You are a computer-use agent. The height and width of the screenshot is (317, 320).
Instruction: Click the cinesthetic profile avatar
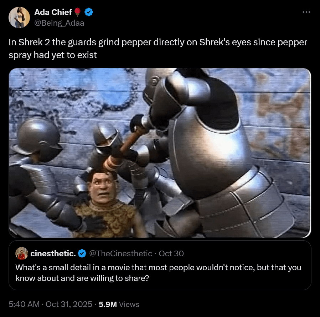pos(22,253)
